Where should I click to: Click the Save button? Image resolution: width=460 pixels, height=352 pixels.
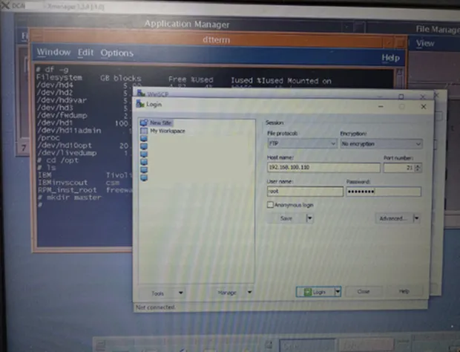[286, 218]
